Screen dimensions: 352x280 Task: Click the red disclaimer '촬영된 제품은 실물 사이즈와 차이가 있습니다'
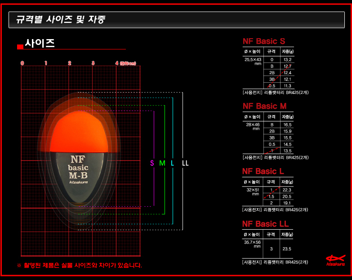coord(83,266)
